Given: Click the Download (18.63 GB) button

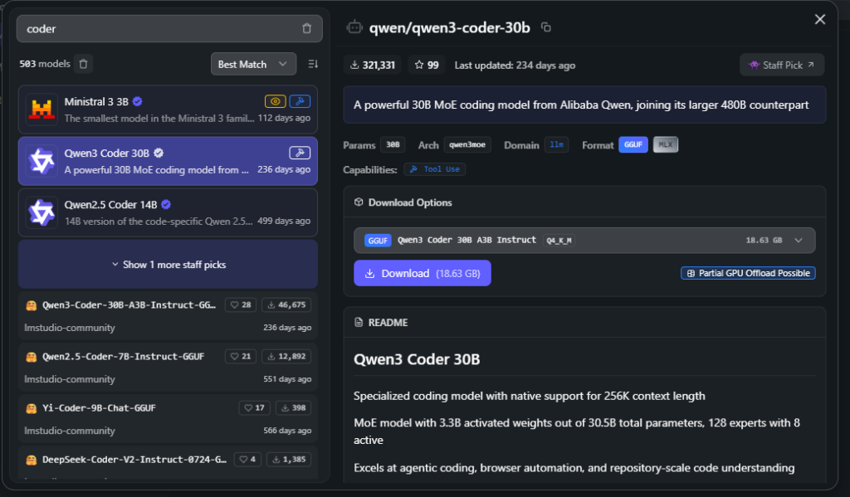Looking at the screenshot, I should (x=422, y=273).
